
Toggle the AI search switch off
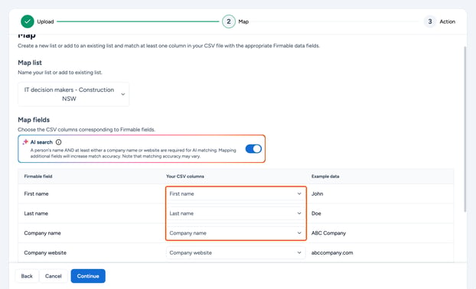tap(253, 149)
